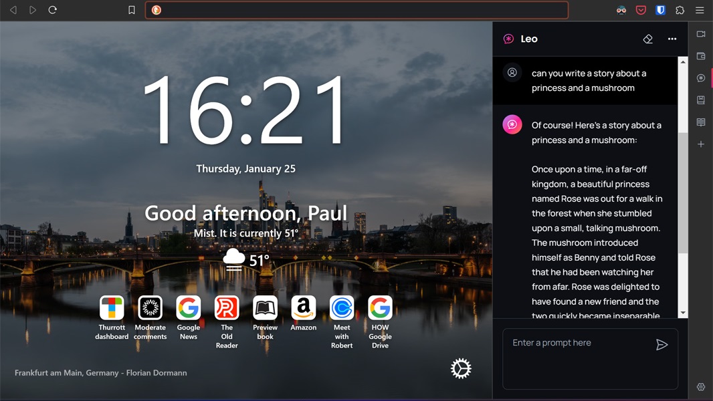
Task: Click the bookmark icon beside address bar
Action: point(132,10)
